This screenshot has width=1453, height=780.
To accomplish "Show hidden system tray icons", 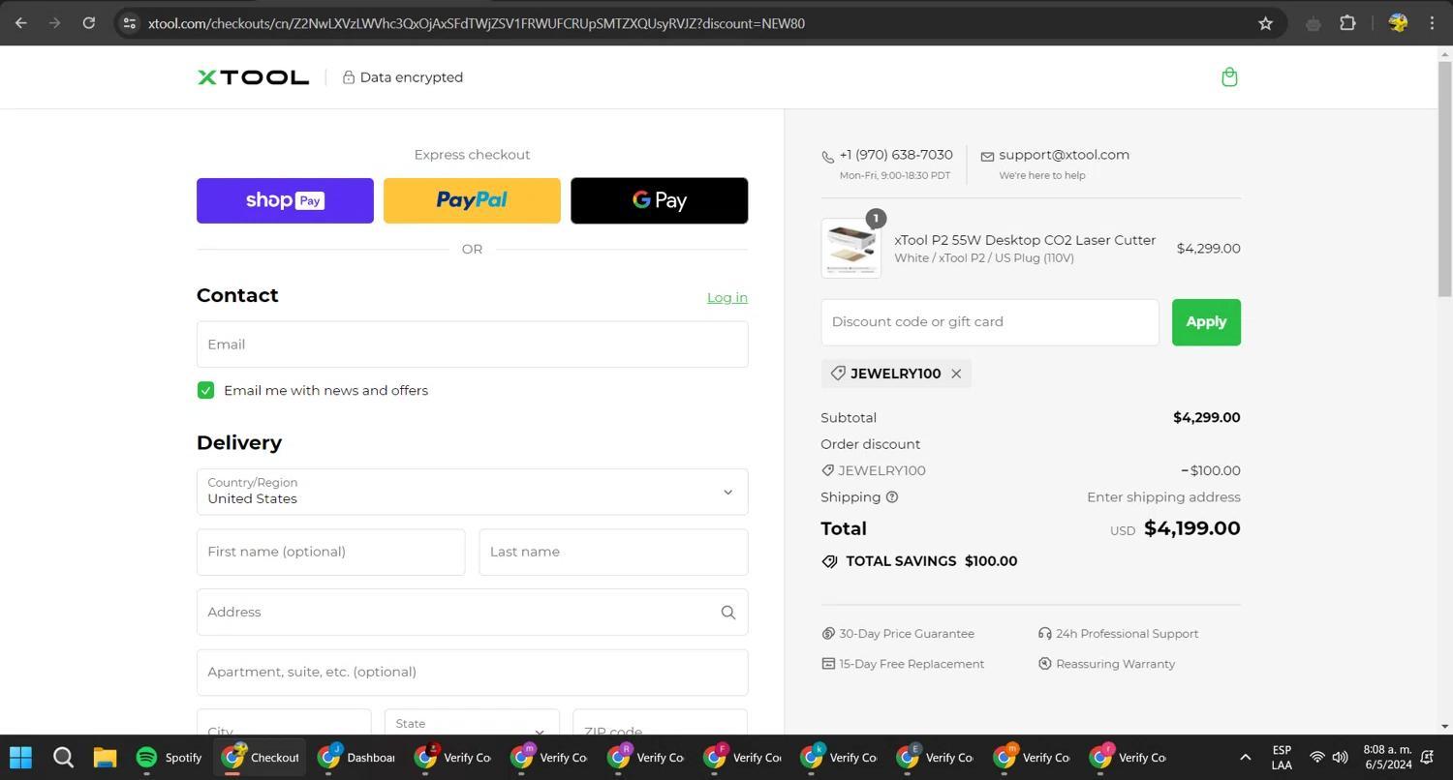I will (x=1245, y=757).
